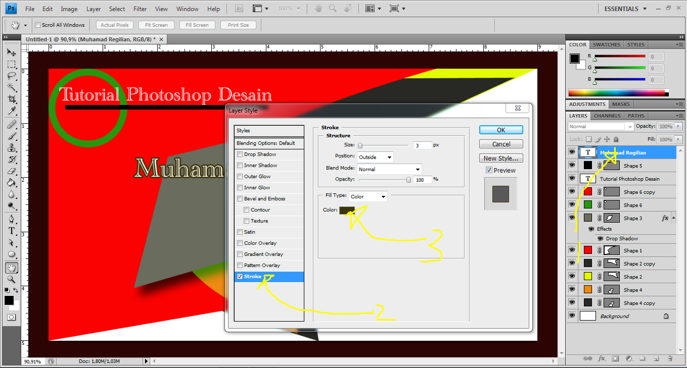
Task: Click the New Style button
Action: click(x=500, y=158)
